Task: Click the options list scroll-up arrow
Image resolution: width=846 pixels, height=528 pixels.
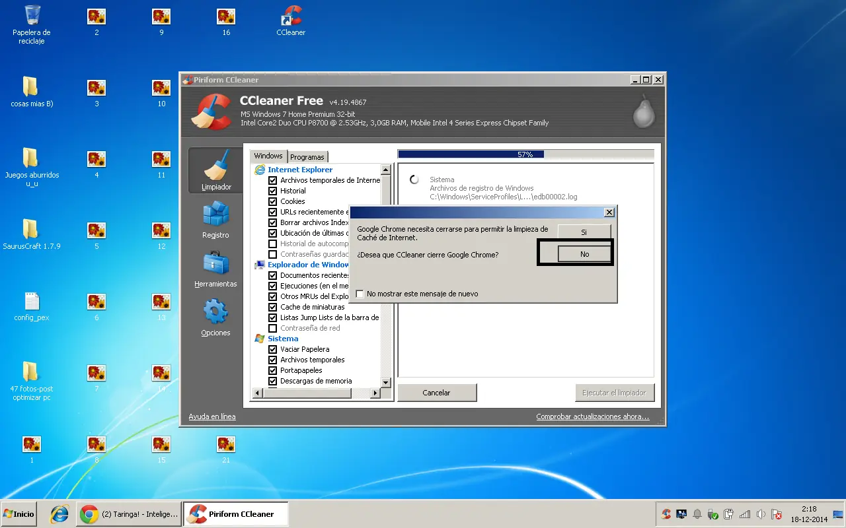Action: (386, 169)
